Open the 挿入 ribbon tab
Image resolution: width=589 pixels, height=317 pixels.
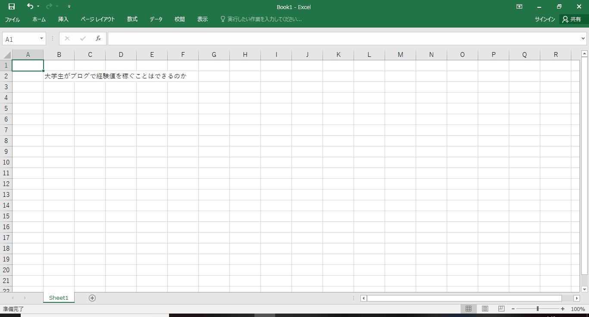[63, 19]
